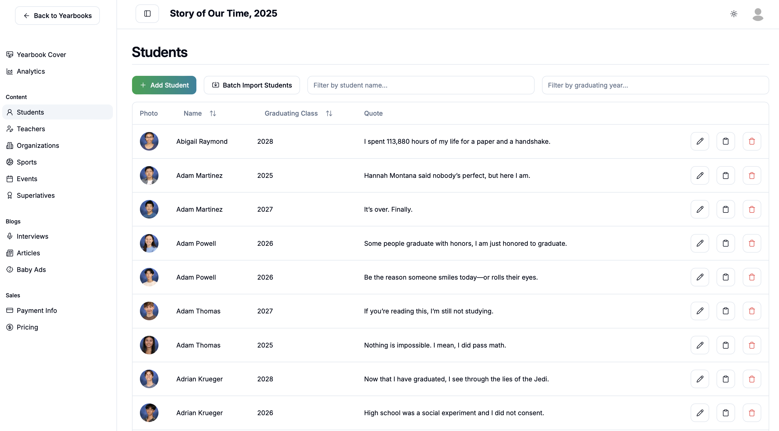Open Adam Powell's profile photo thumbnail
The height and width of the screenshot is (431, 779).
[x=149, y=243]
